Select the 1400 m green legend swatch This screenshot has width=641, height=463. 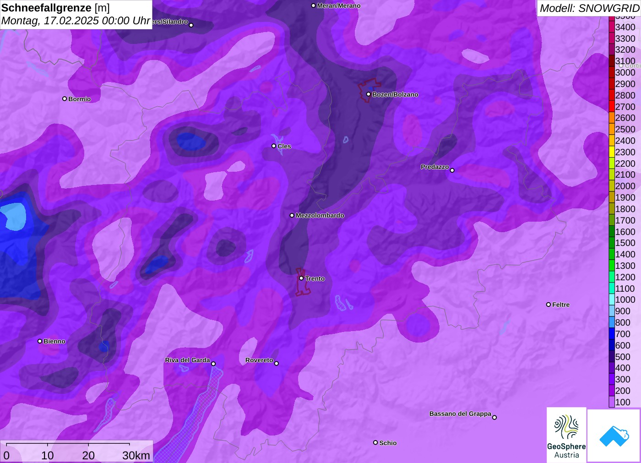(x=612, y=254)
